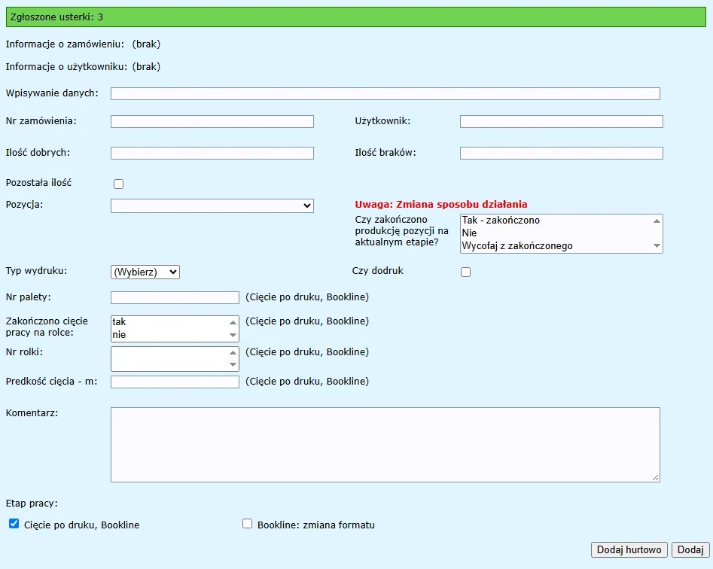Image resolution: width=713 pixels, height=569 pixels.
Task: Open the Pozycja dropdown
Action: 212,205
